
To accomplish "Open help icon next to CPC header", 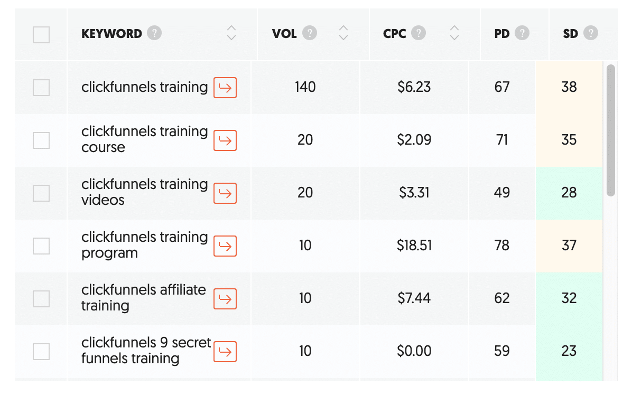I will (x=419, y=33).
